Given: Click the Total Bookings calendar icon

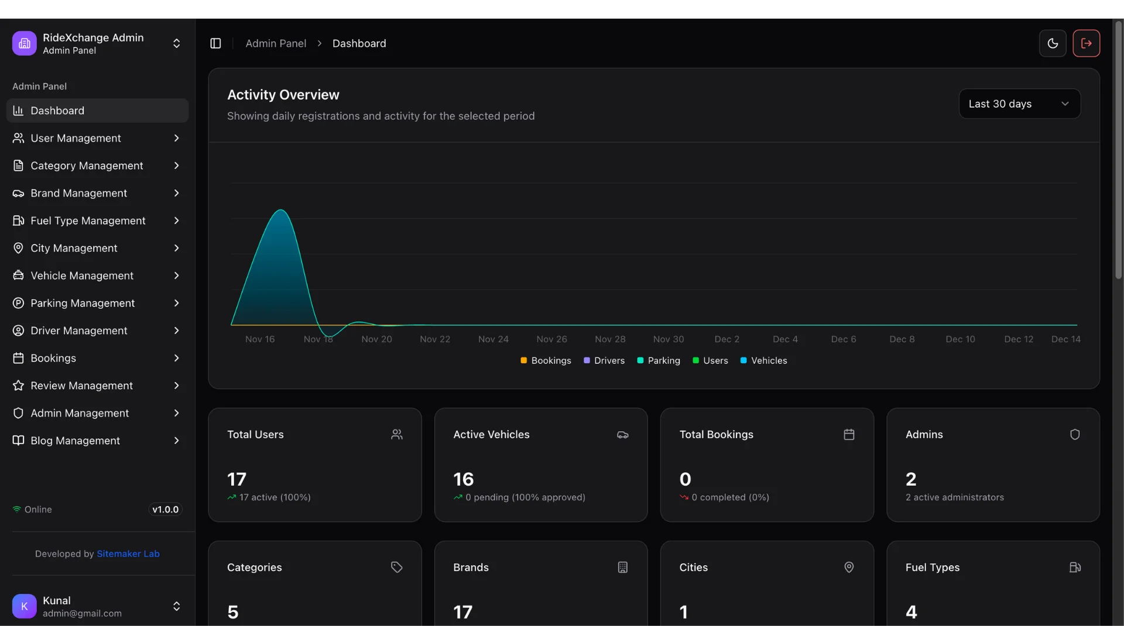Looking at the screenshot, I should click(849, 434).
